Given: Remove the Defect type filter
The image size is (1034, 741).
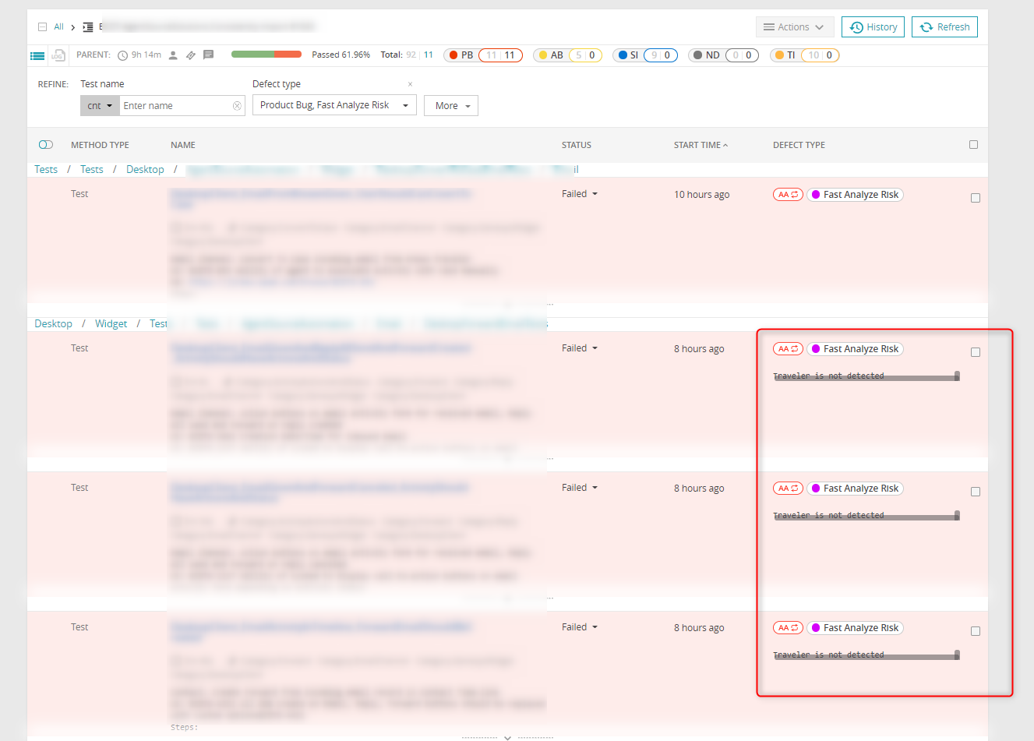Looking at the screenshot, I should point(410,84).
